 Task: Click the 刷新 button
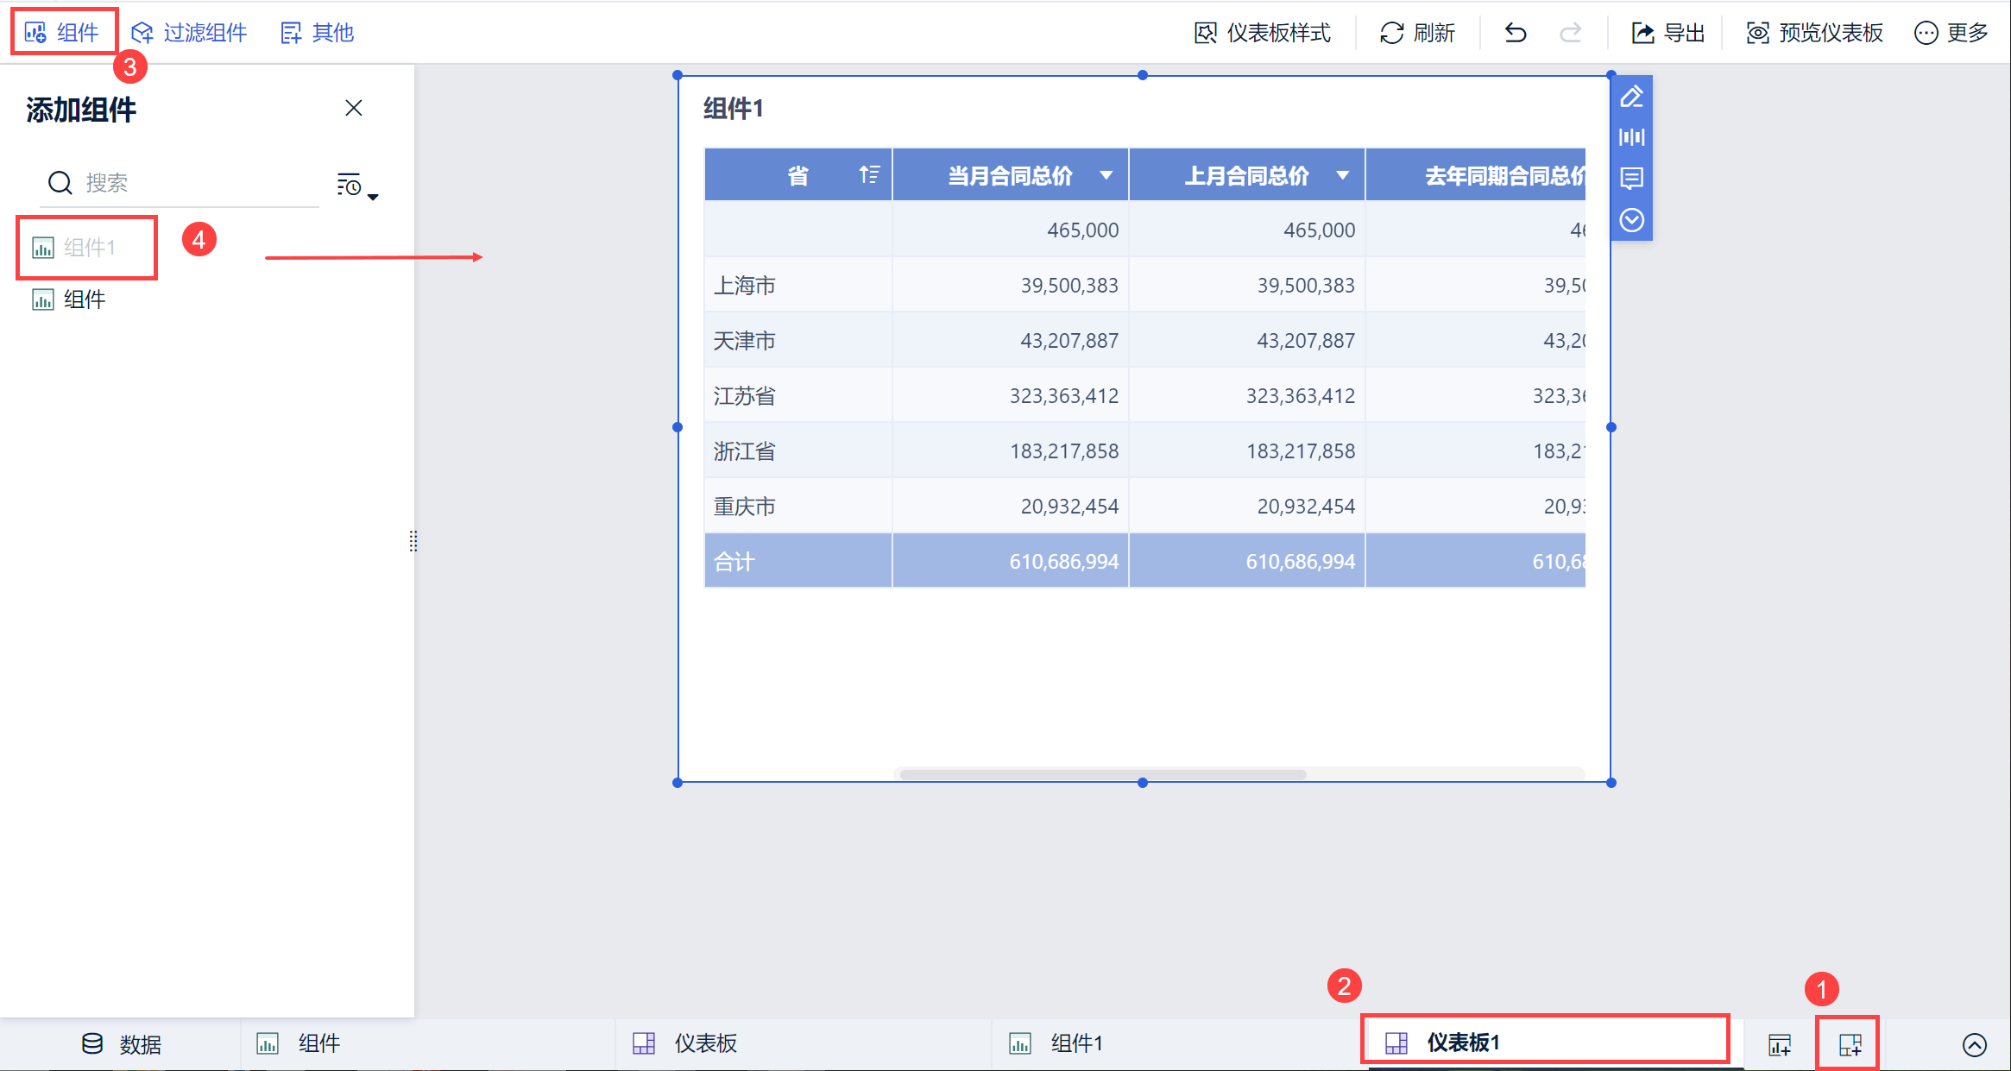[x=1417, y=33]
